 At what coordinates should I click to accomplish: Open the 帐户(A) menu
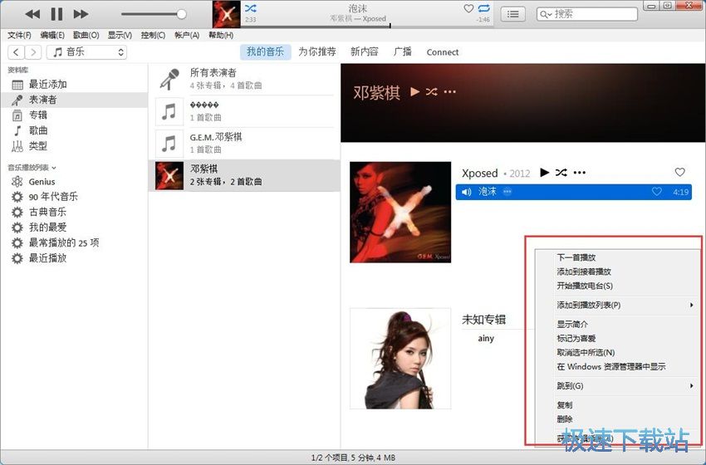pos(187,35)
